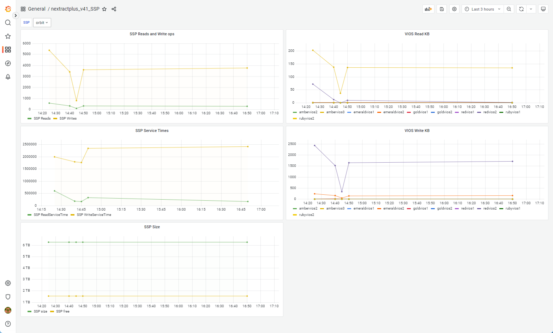553x333 pixels.
Task: Share dashboard using the share icon
Action: point(114,9)
